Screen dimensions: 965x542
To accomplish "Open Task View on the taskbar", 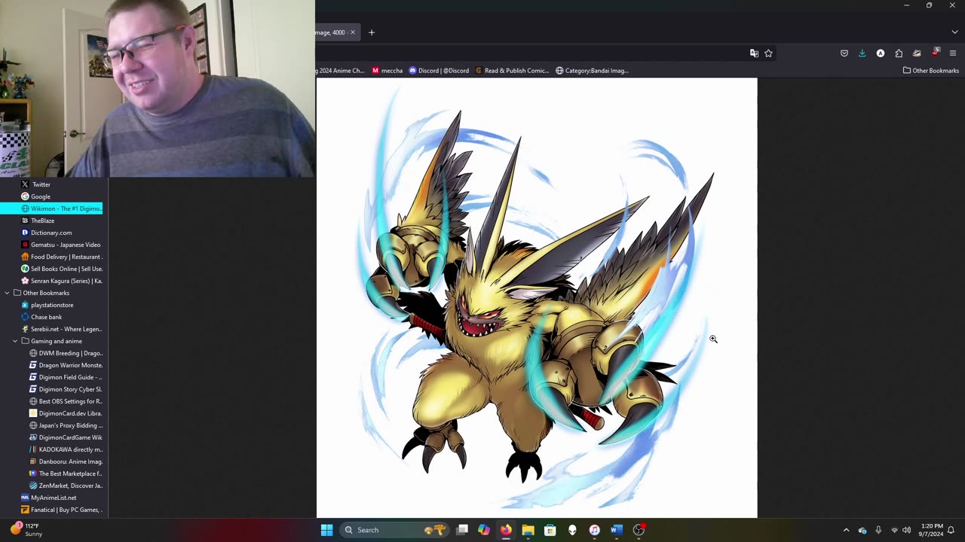I will point(462,530).
